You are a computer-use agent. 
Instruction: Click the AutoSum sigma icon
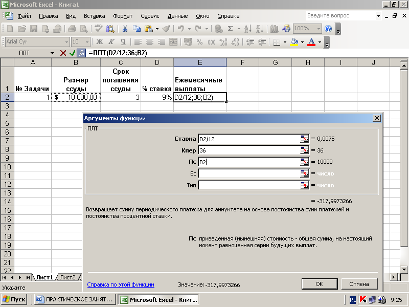tap(231, 29)
